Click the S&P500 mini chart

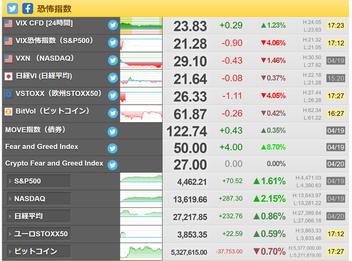pyautogui.click(x=141, y=181)
